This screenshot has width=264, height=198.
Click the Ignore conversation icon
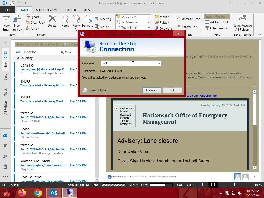tap(33, 17)
